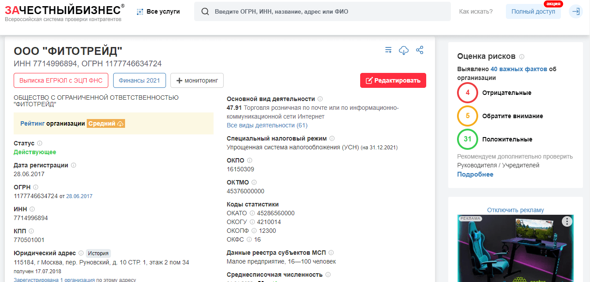Open login via the arrow icon
The image size is (590, 282).
576,11
